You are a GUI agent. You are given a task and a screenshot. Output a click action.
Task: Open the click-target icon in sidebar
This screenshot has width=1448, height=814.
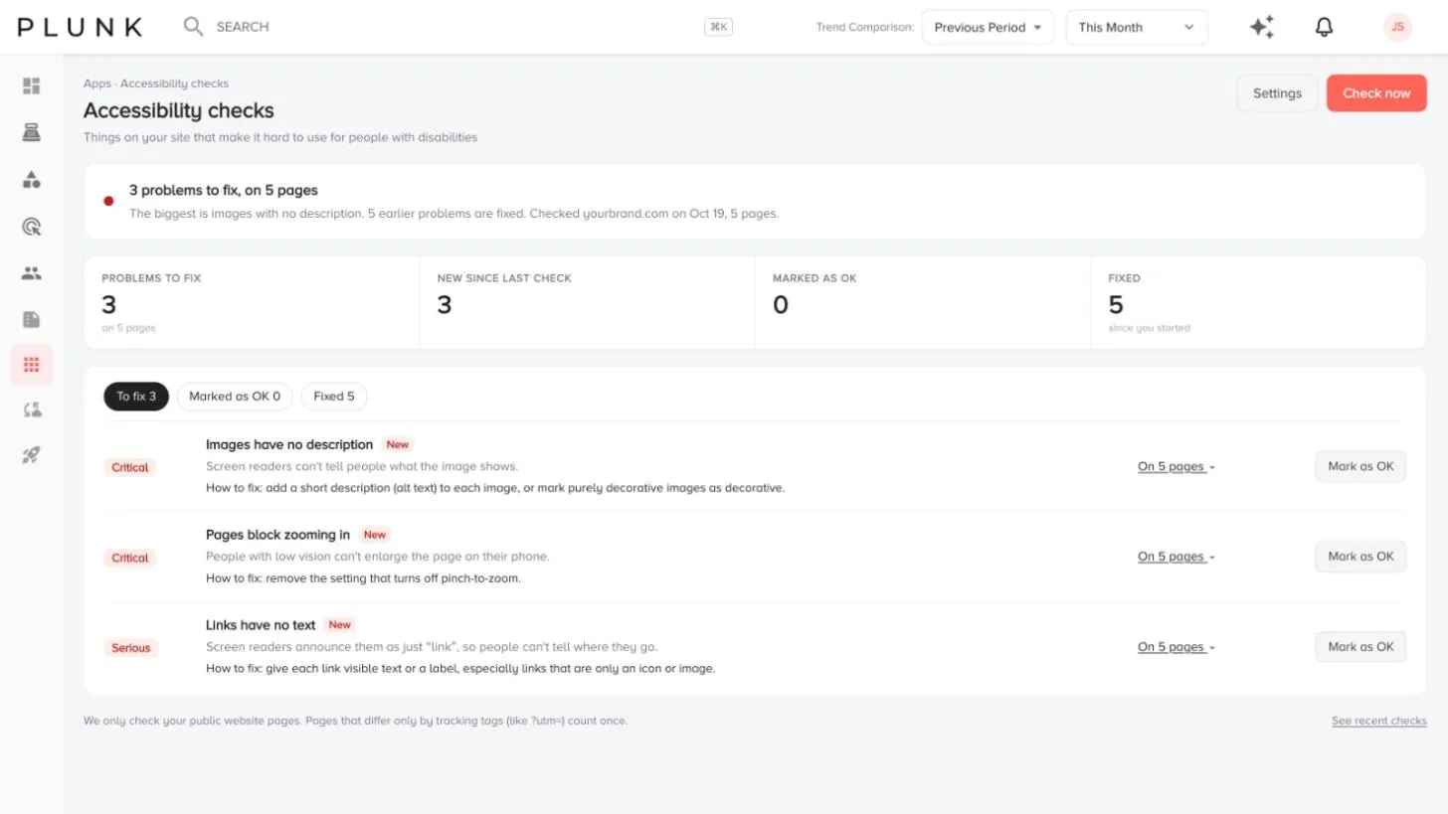tap(31, 227)
